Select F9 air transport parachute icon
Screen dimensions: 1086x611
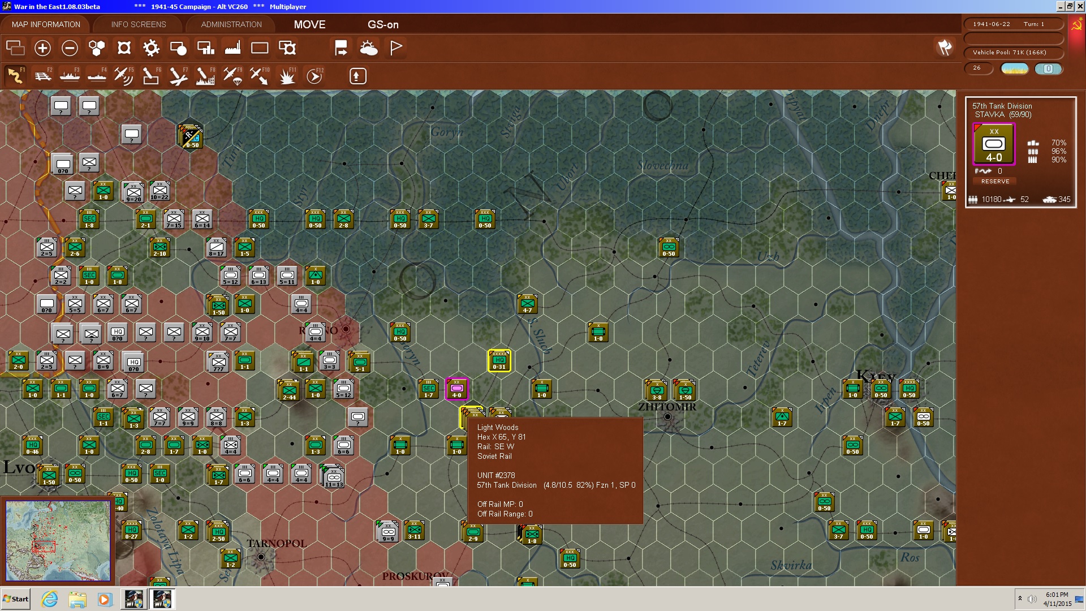click(x=232, y=76)
